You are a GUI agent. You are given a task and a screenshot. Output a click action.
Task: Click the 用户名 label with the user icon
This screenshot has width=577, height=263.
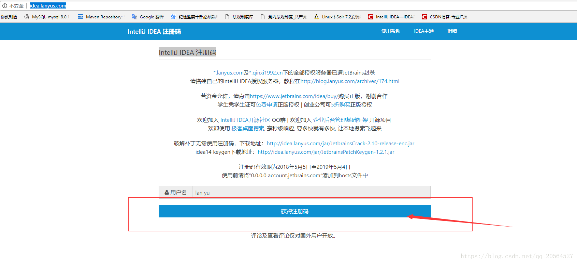coord(175,192)
